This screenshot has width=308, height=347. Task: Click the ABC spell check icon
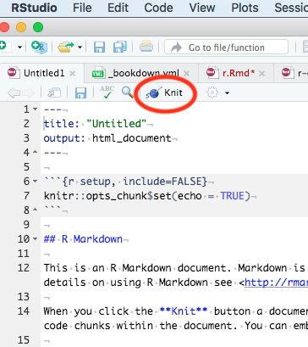tap(107, 92)
